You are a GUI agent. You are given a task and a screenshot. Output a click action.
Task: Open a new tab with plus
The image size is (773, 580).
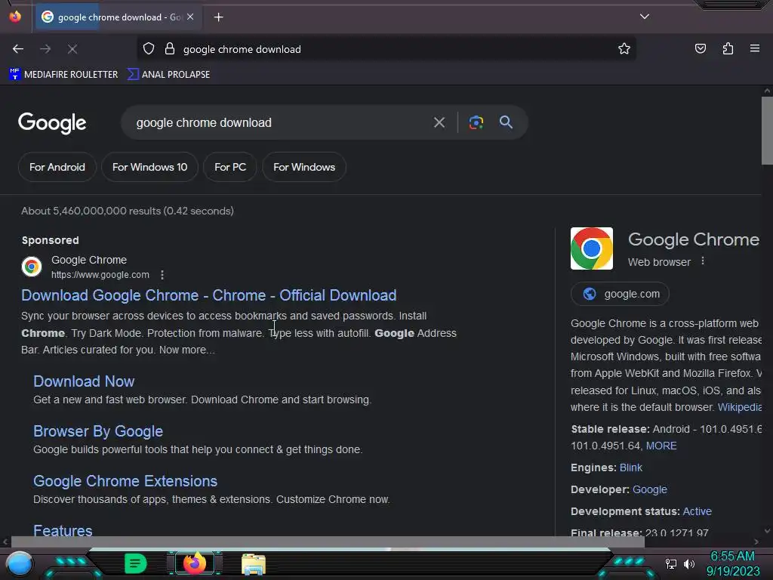218,17
